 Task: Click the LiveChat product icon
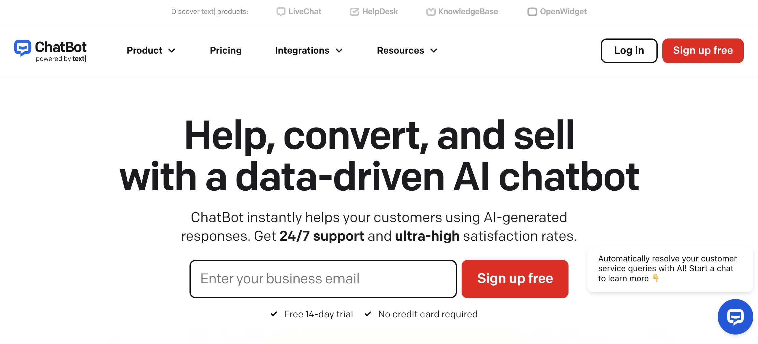(x=281, y=12)
